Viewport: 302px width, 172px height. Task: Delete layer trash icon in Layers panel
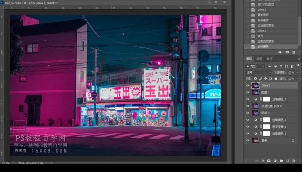pos(293,161)
